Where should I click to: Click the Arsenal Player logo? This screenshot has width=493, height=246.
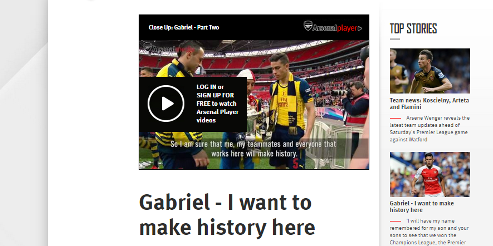point(333,26)
